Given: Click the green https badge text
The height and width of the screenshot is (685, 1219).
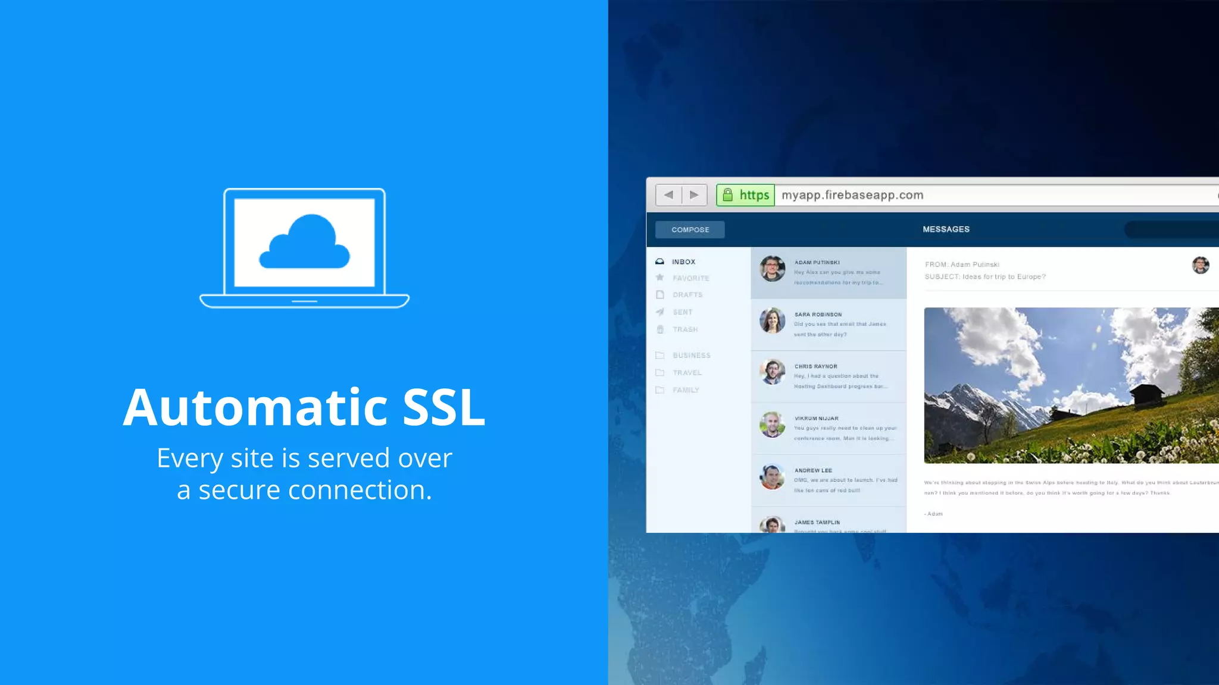Looking at the screenshot, I should coord(754,195).
